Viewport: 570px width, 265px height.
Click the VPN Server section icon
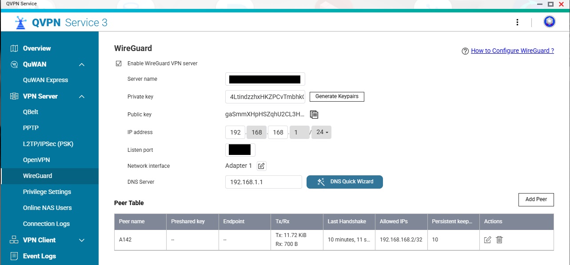(14, 96)
